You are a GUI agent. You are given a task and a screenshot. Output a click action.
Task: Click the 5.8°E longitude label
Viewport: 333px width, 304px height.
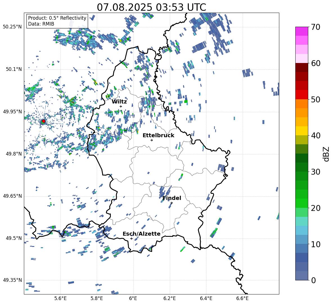97,299
